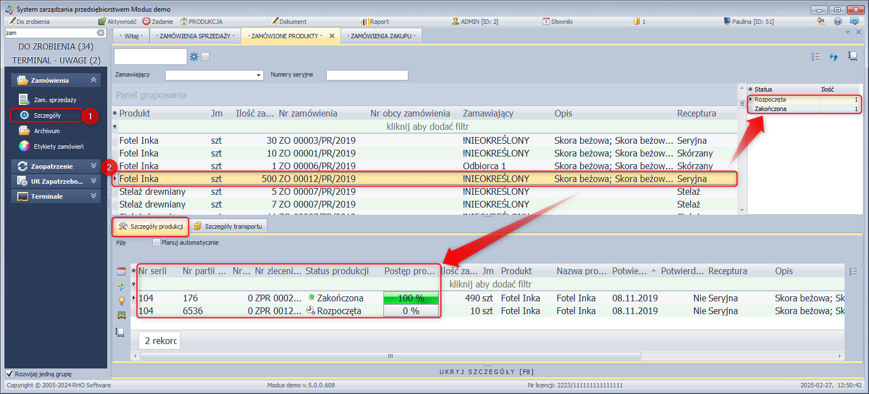
Task: Click the light bulb icon in details panel
Action: (x=121, y=301)
